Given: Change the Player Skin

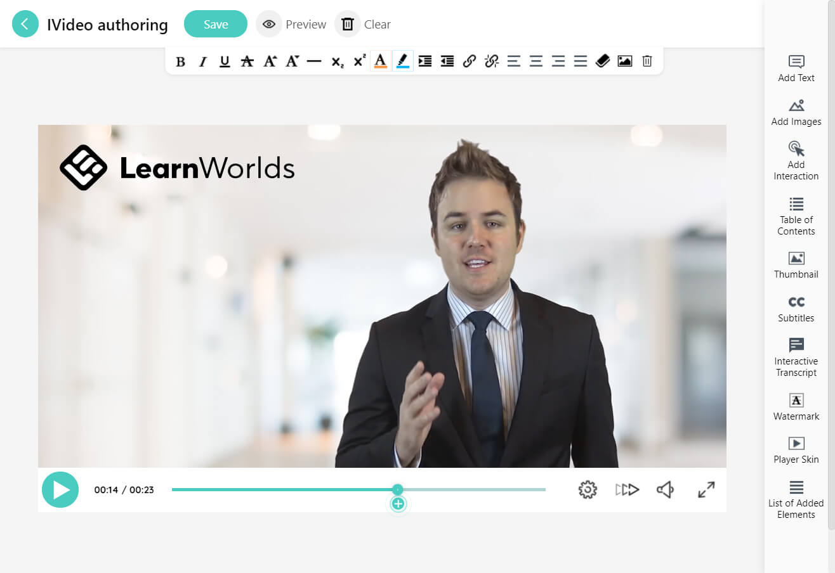Looking at the screenshot, I should click(x=796, y=450).
